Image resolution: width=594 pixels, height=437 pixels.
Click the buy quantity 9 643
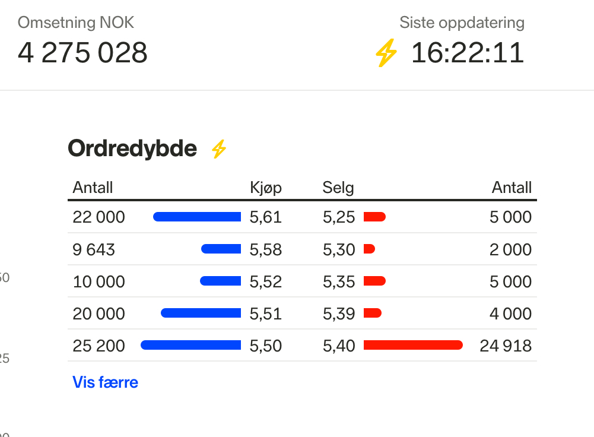coord(94,249)
